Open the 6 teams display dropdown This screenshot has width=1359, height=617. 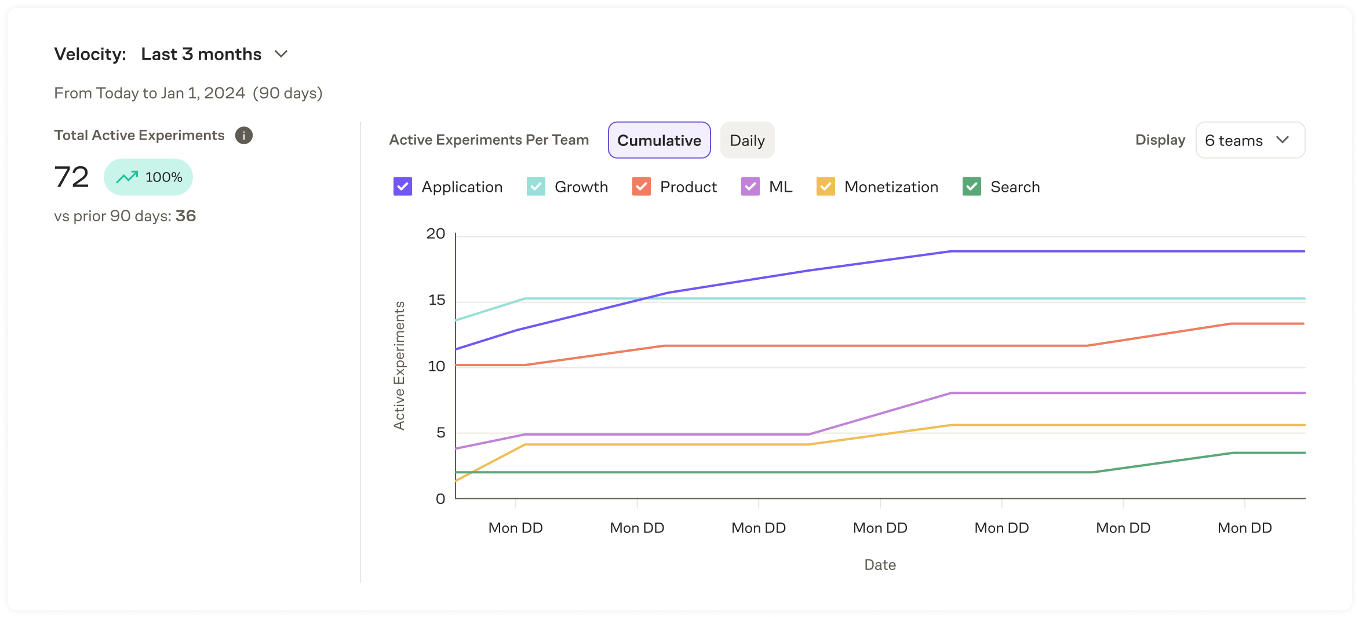1249,140
